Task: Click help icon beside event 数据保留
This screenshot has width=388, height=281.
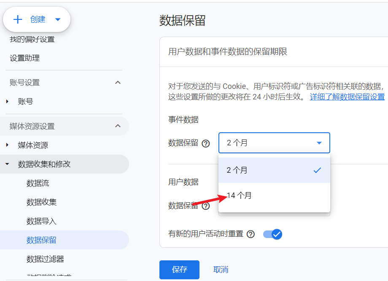Action: tap(206, 143)
